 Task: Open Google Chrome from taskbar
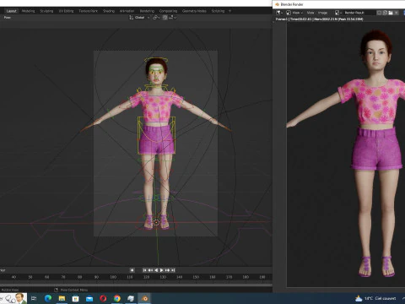(x=117, y=298)
